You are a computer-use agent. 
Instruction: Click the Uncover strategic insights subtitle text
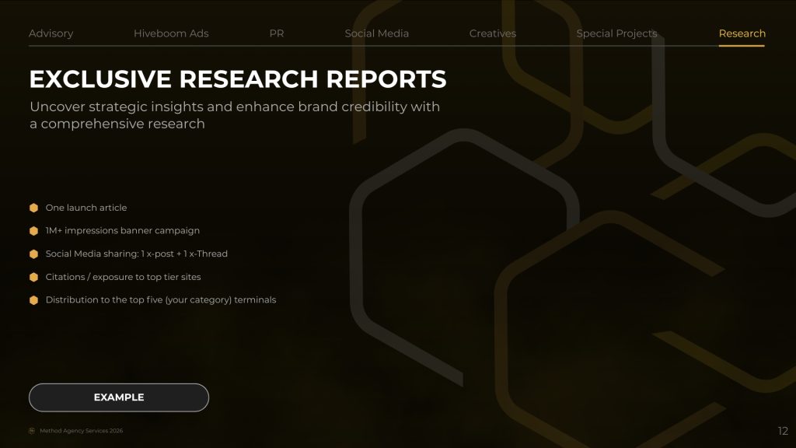point(234,115)
